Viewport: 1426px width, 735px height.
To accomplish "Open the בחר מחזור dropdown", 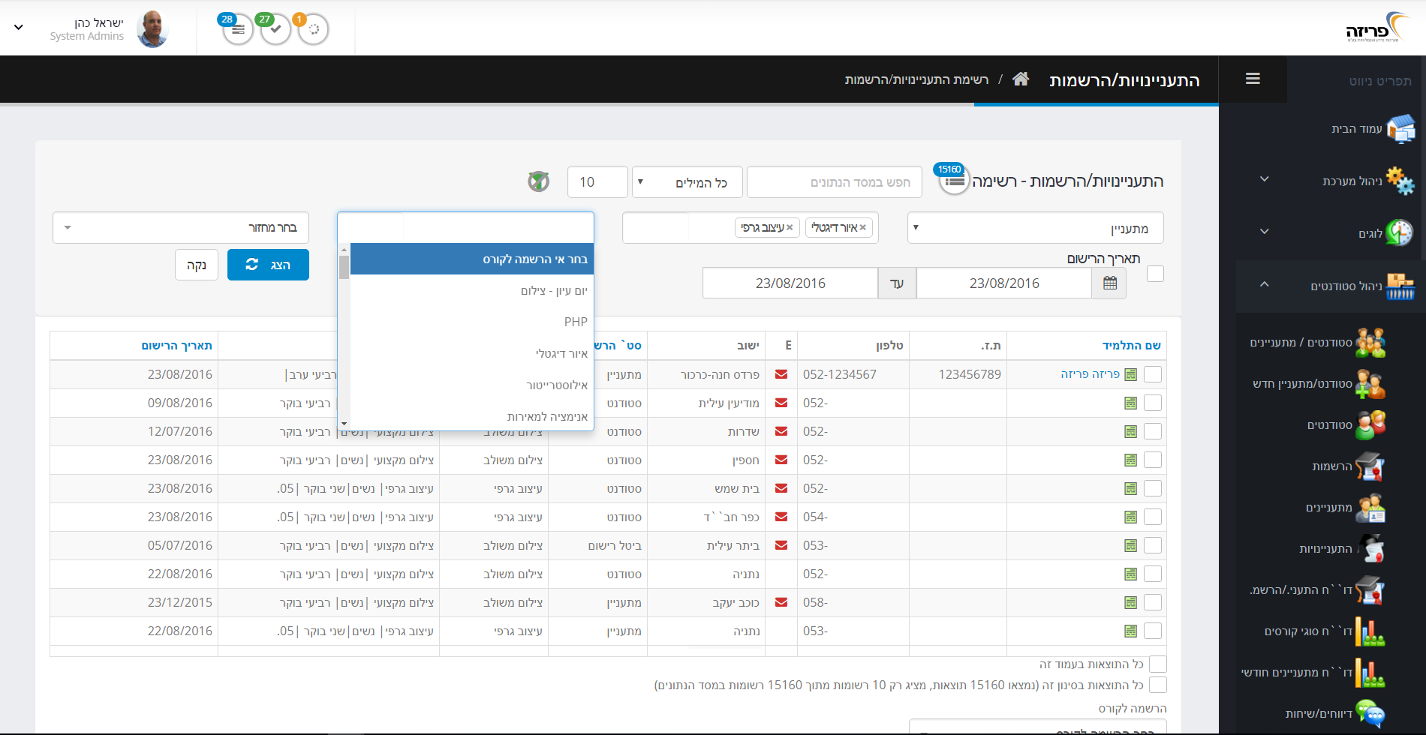I will (x=181, y=227).
